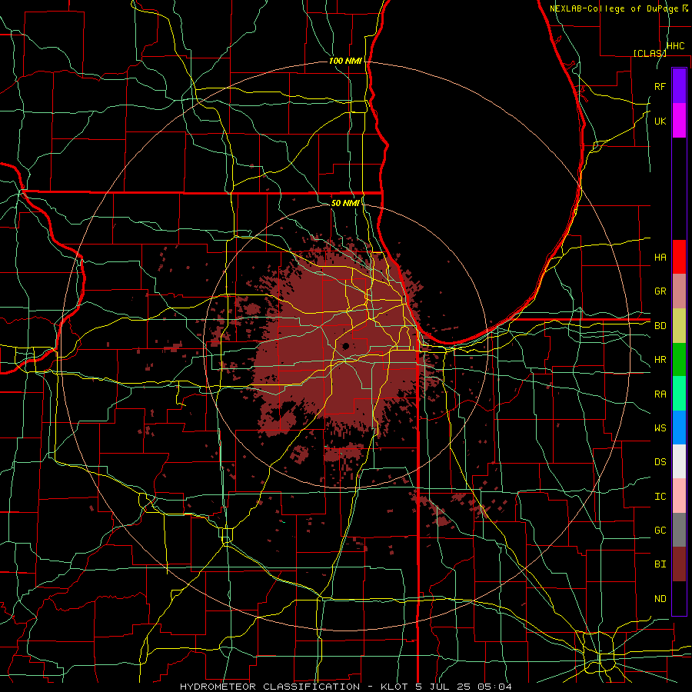Click the brown BI legend swatch
This screenshot has width=692, height=692.
click(x=679, y=564)
